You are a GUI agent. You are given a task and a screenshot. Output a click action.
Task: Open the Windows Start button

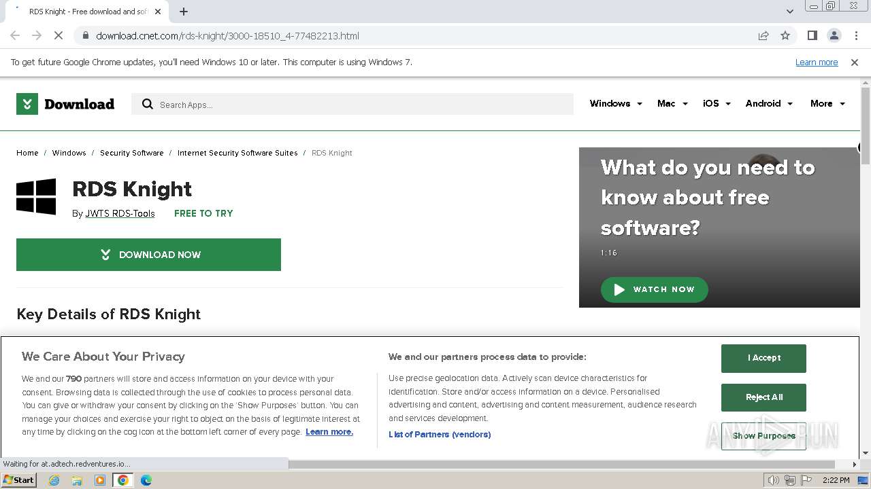(x=19, y=480)
